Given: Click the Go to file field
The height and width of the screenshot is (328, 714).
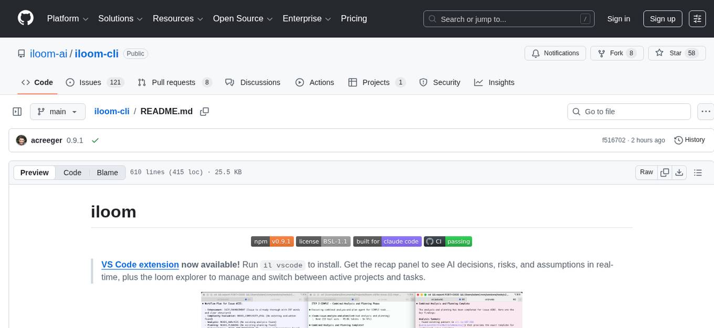Looking at the screenshot, I should coord(628,111).
